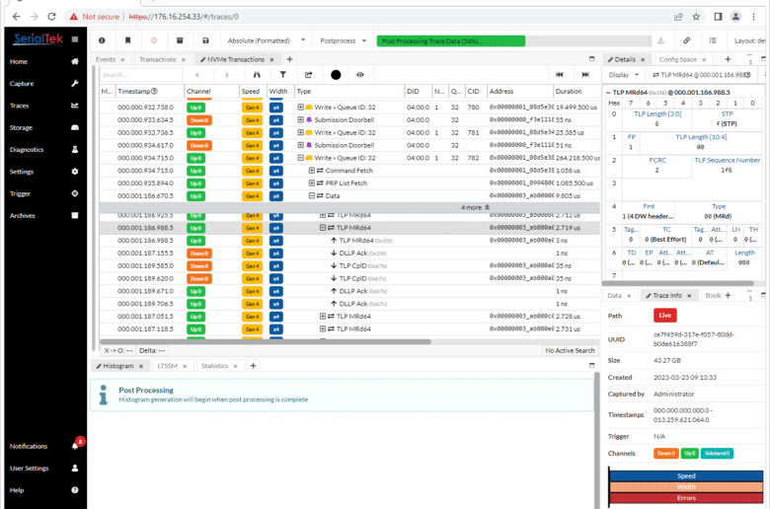Click the save disk icon in toolbar
This screenshot has height=509, width=770.
[205, 40]
